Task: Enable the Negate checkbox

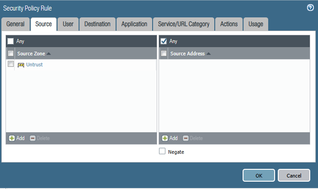Action: click(x=162, y=151)
